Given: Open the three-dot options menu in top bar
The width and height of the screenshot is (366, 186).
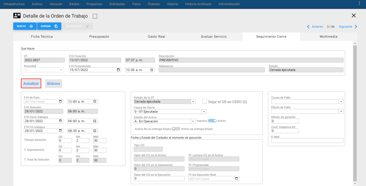Looking at the screenshot, I should [359, 4].
